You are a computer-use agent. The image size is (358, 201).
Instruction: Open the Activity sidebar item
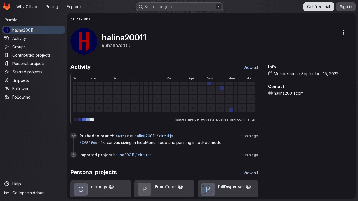click(34, 39)
